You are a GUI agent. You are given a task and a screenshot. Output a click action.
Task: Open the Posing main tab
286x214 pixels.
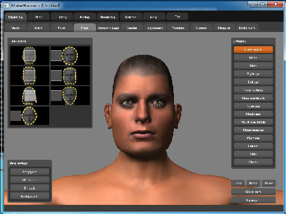click(x=85, y=17)
